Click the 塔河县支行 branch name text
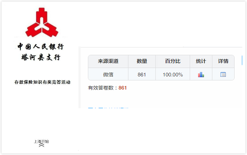 pos(41,57)
